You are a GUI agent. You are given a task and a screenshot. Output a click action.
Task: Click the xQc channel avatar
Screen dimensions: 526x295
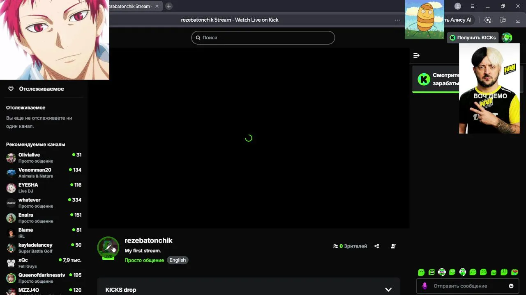coord(11,263)
